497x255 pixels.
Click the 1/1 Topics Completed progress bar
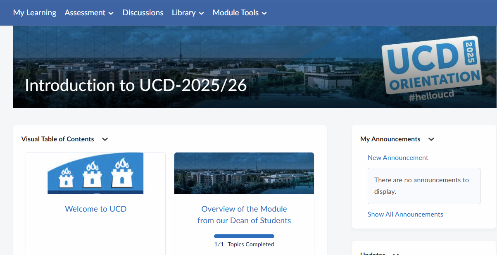[244, 236]
